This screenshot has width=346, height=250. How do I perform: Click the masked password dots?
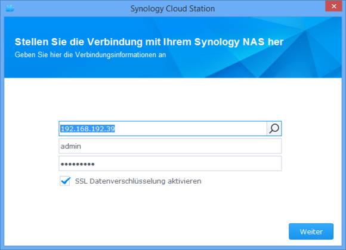(78, 164)
